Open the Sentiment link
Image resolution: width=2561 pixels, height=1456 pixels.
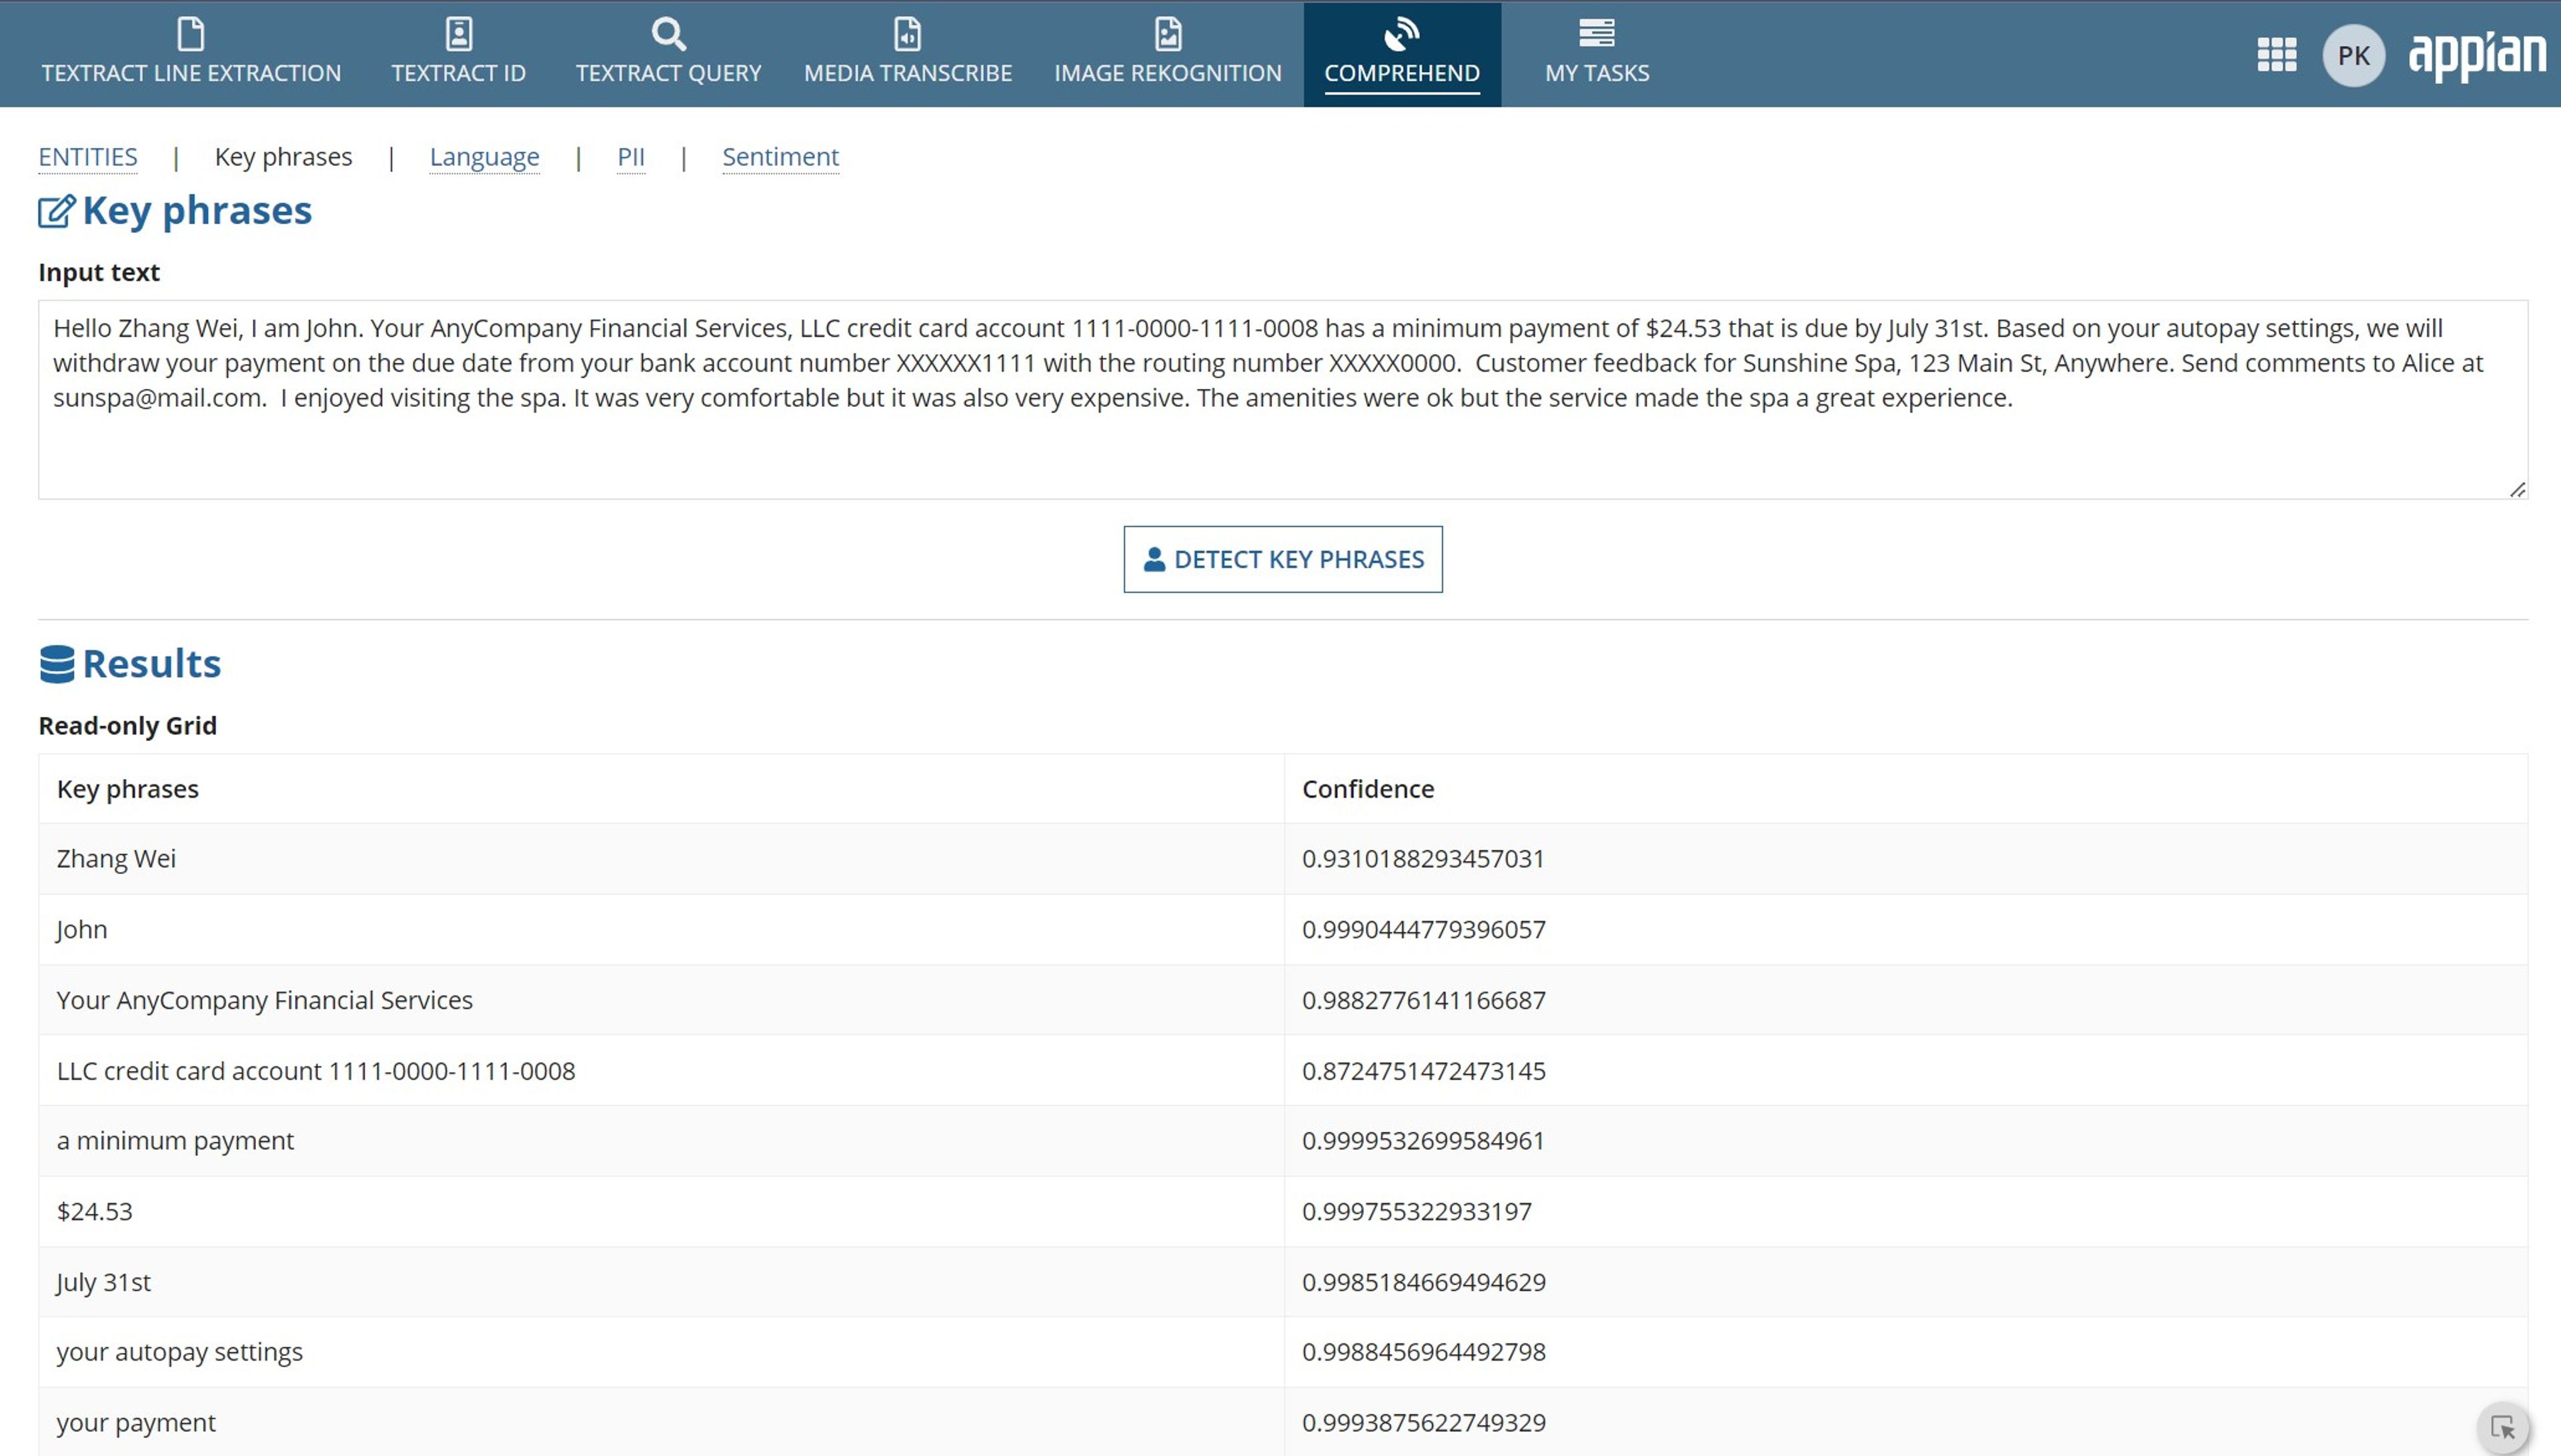tap(781, 157)
